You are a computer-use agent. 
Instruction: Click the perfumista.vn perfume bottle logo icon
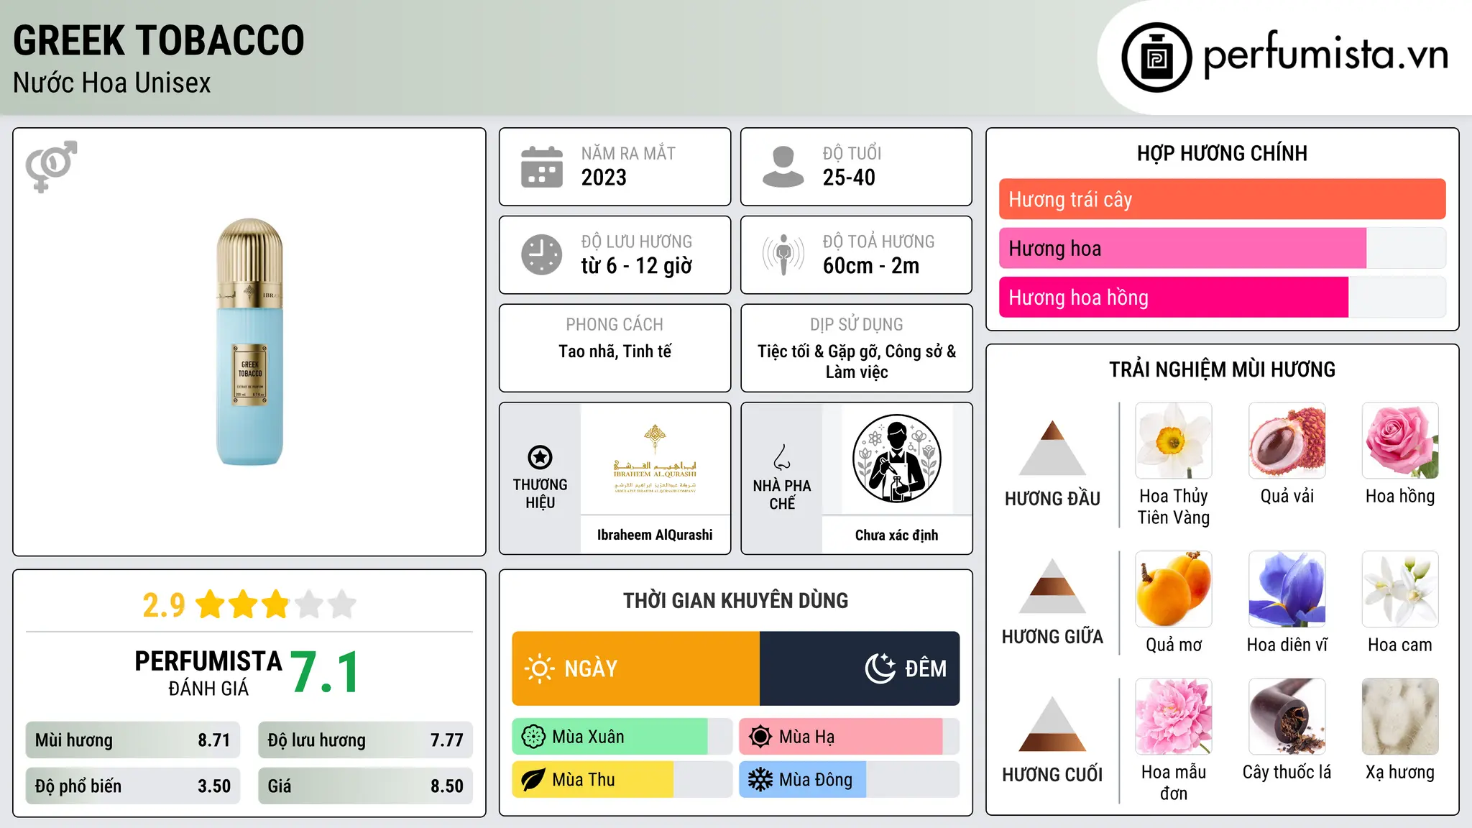(1156, 57)
